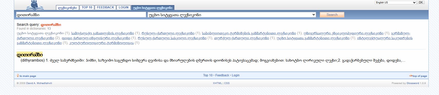
Task: Open კულტუროლოგიური ტერმინოლოგია link
Action: coord(102,43)
